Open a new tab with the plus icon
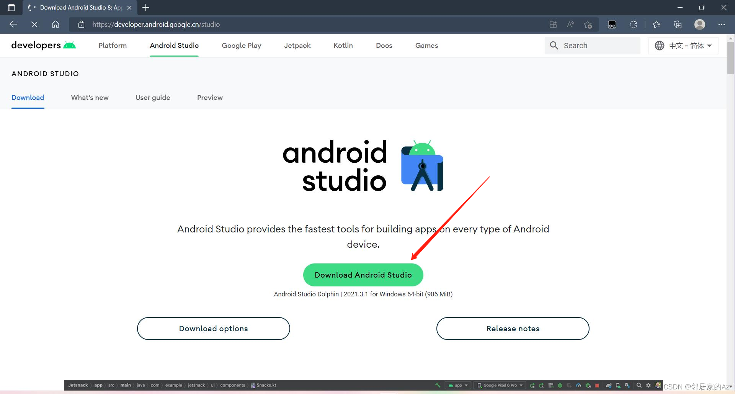Viewport: 735px width, 394px height. tap(145, 7)
